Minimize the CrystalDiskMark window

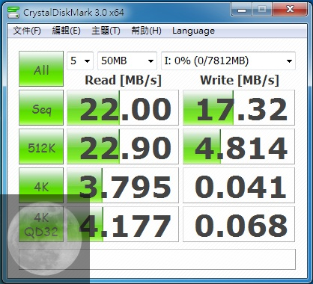(242, 10)
